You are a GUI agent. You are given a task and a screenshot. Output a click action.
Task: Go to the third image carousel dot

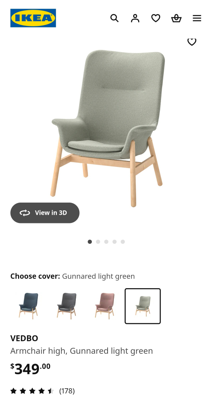tap(106, 242)
